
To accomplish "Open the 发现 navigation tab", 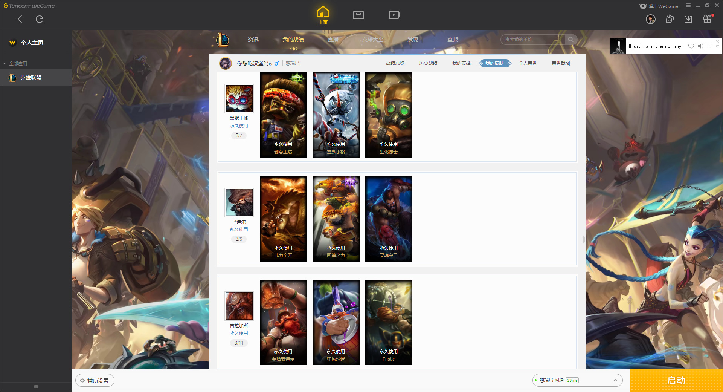I will pyautogui.click(x=413, y=40).
